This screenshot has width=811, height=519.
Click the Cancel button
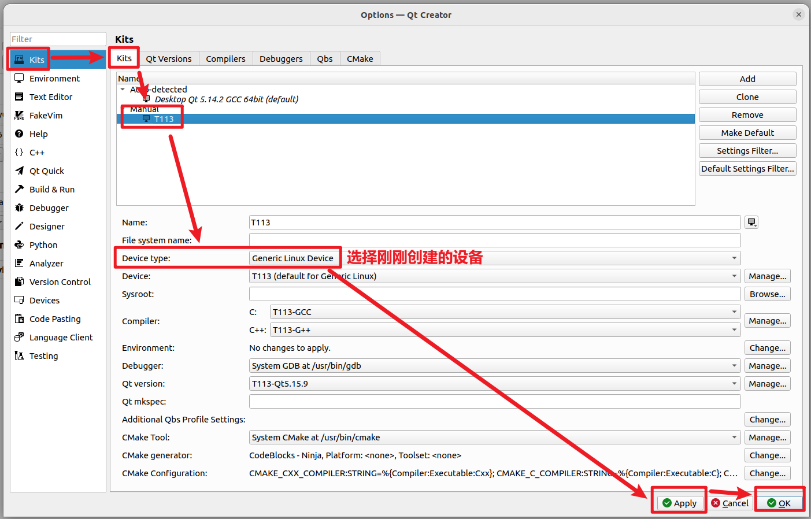(x=729, y=503)
